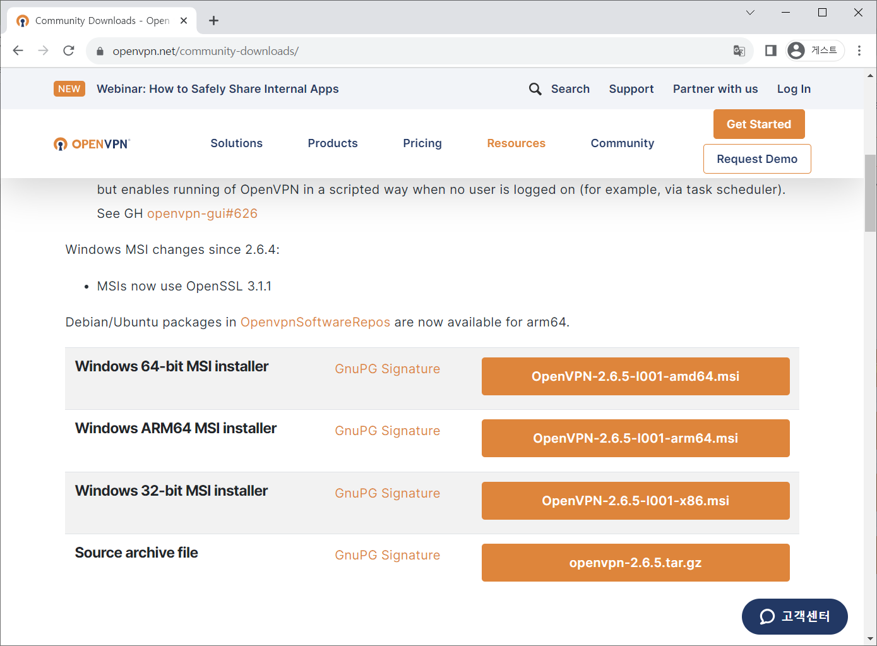Minimize the Chrome window
Screen dimensions: 877x646
point(786,12)
